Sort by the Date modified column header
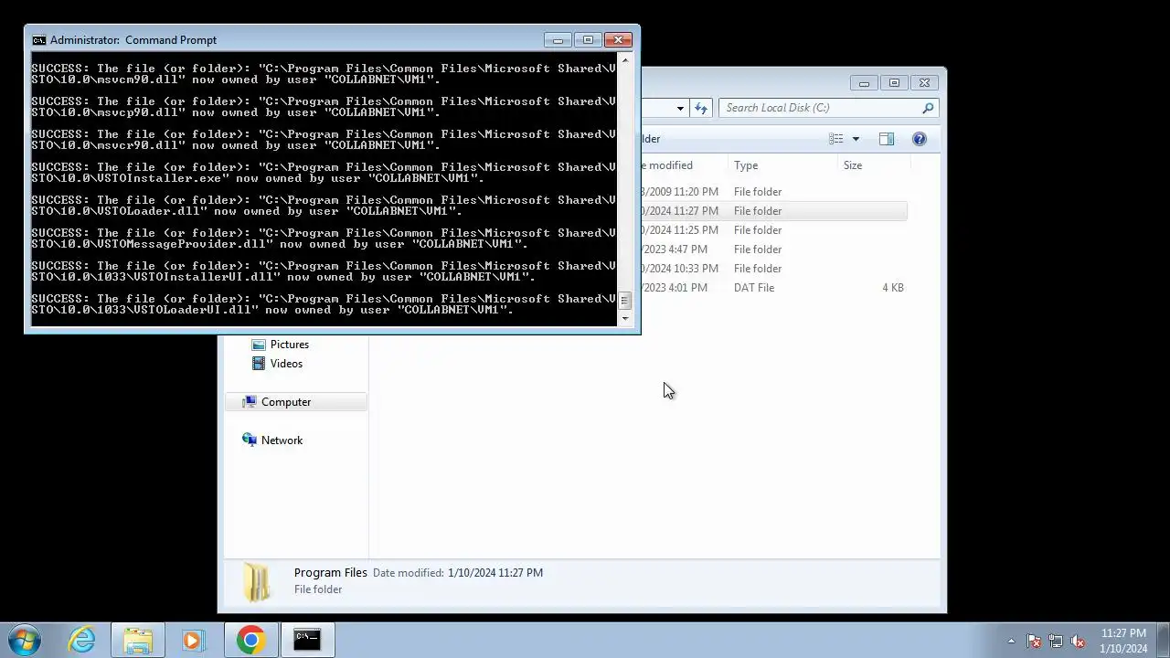 669,165
